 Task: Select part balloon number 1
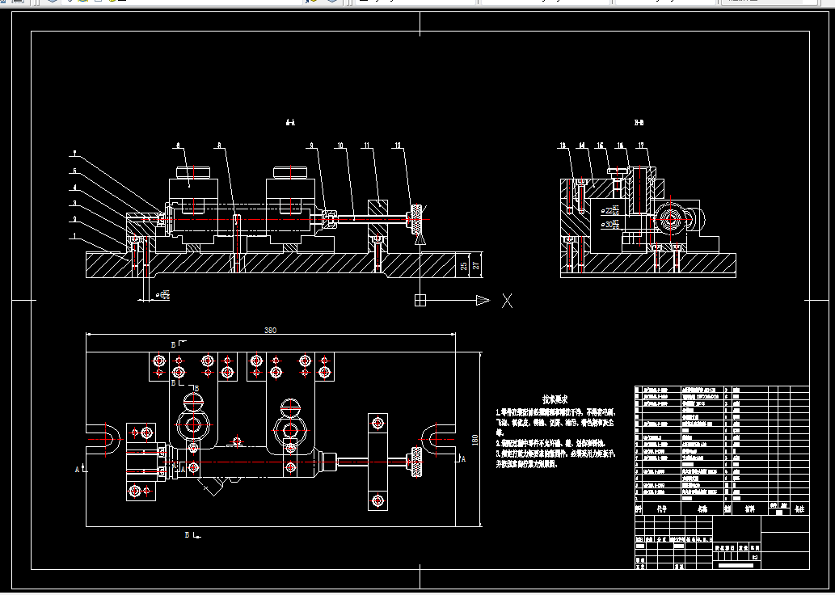click(x=75, y=236)
